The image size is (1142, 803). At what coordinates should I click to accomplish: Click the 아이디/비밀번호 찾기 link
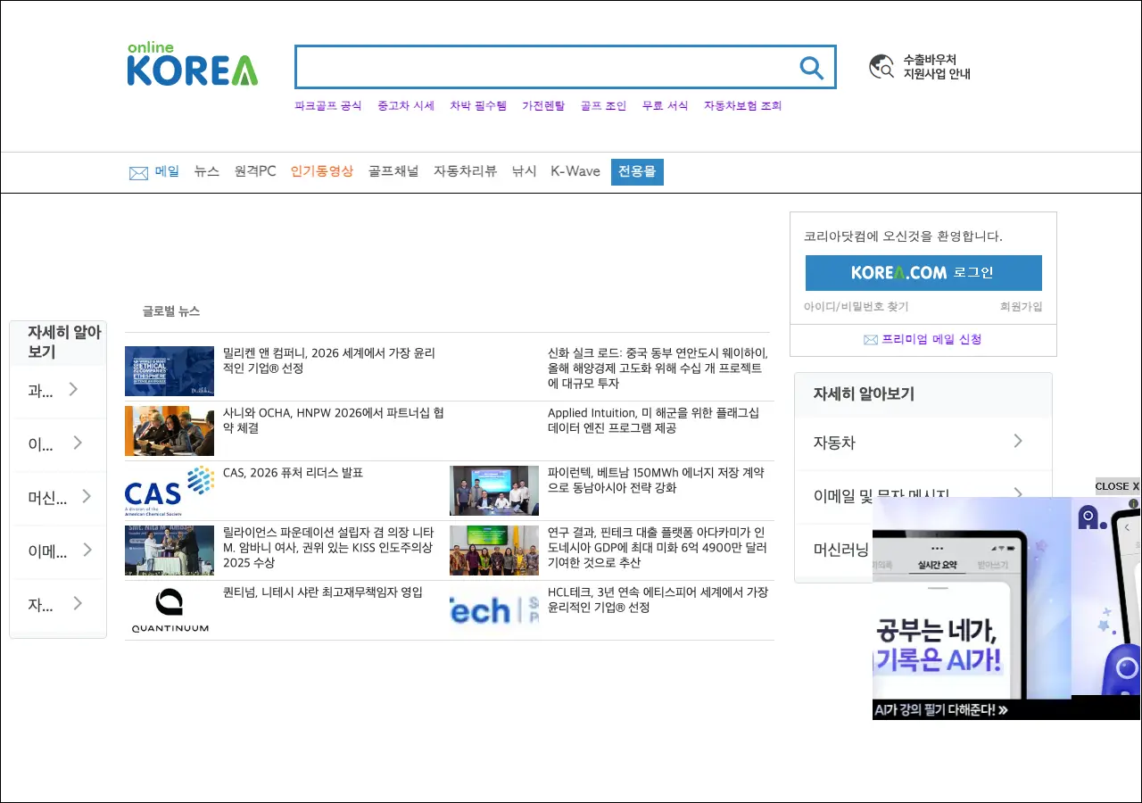856,307
